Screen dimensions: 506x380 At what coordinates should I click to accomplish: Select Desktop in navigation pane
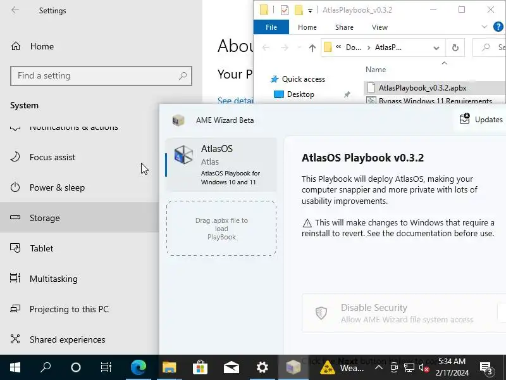click(x=293, y=94)
